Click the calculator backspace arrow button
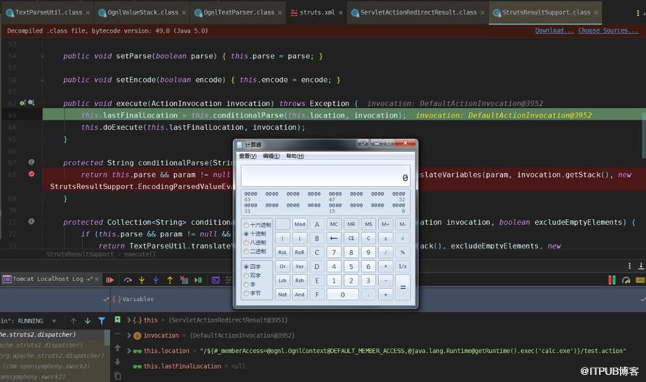This screenshot has width=646, height=382. [334, 238]
